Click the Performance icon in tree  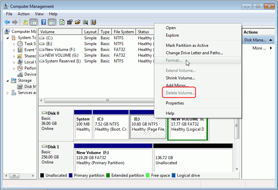click(20, 68)
